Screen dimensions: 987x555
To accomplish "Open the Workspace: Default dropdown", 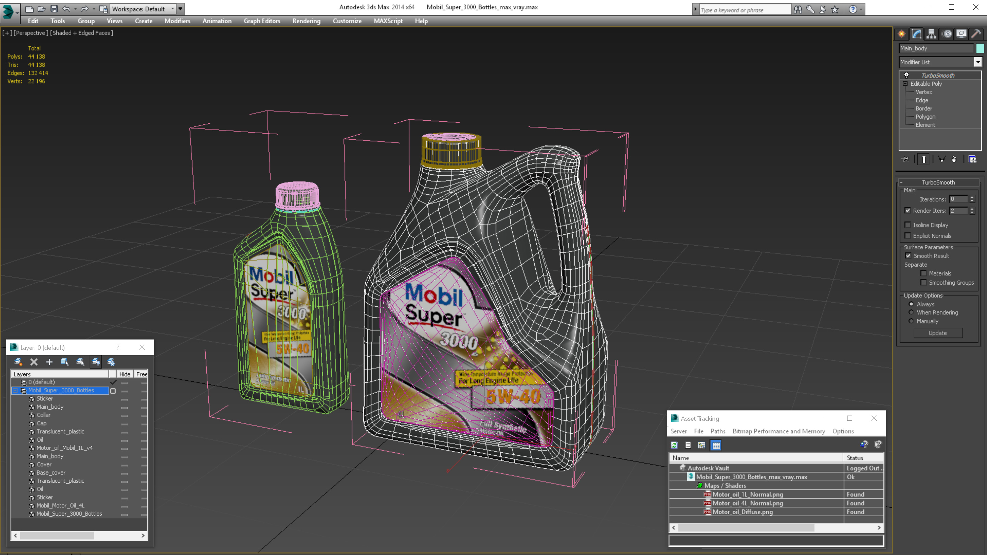I will (x=143, y=9).
